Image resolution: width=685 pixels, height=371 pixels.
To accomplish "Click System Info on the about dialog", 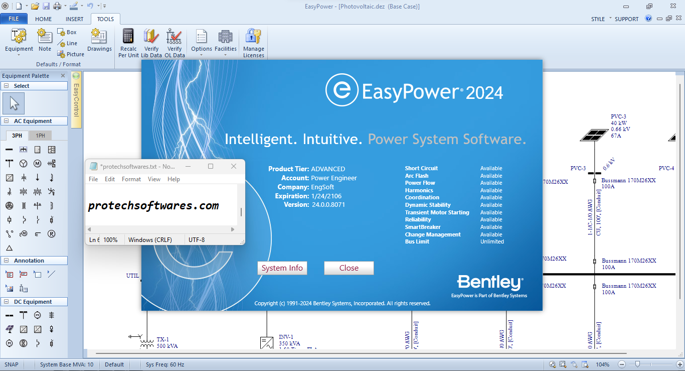I will point(282,268).
